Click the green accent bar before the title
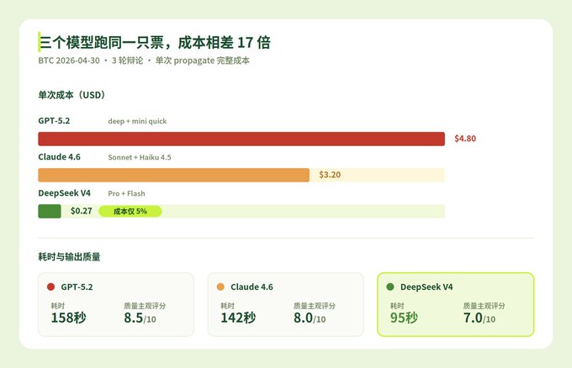 coord(39,42)
